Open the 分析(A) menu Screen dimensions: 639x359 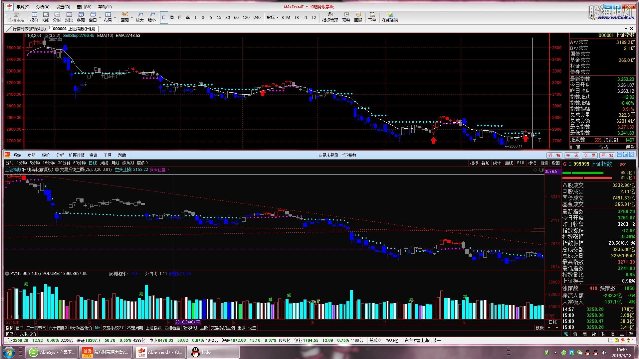(43, 7)
